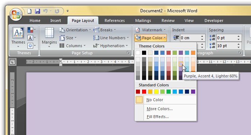Viewport: 251px width, 135px height.
Task: Open the Size dropdown
Action: click(68, 38)
